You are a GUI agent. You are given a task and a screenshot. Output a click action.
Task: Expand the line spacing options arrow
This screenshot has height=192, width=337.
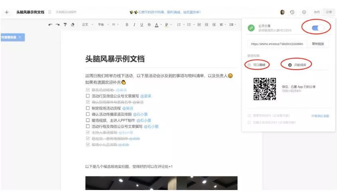click(235, 25)
